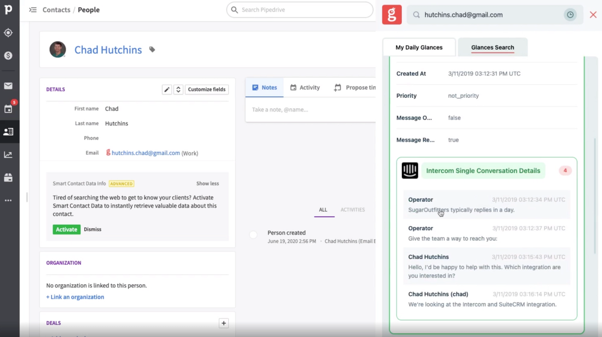Image resolution: width=602 pixels, height=337 pixels.
Task: Click the magnifier icon in Glances search
Action: point(416,15)
